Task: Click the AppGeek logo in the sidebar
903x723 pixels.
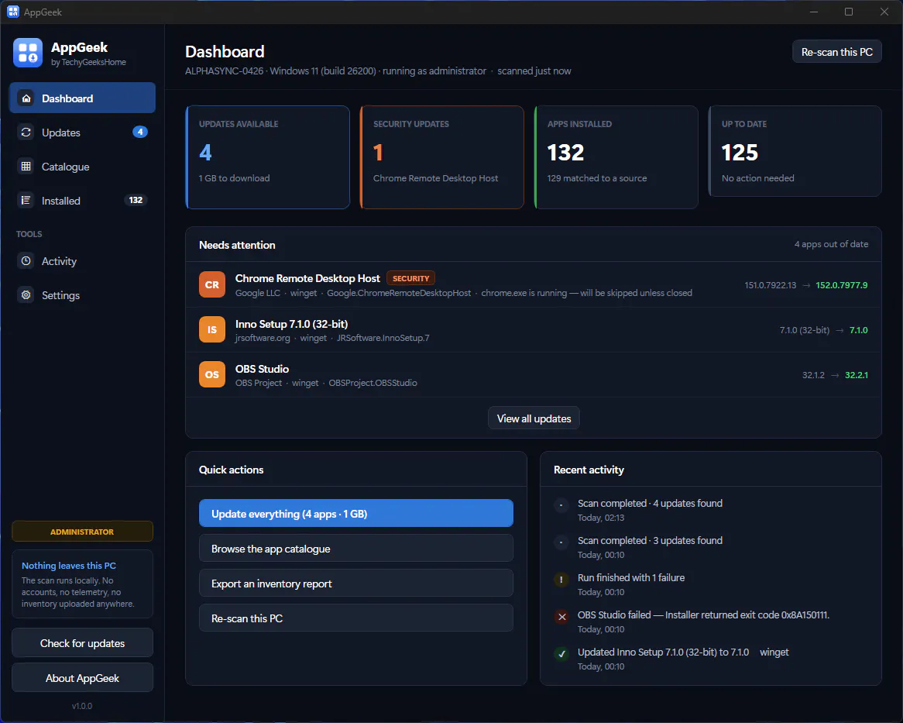Action: (28, 53)
